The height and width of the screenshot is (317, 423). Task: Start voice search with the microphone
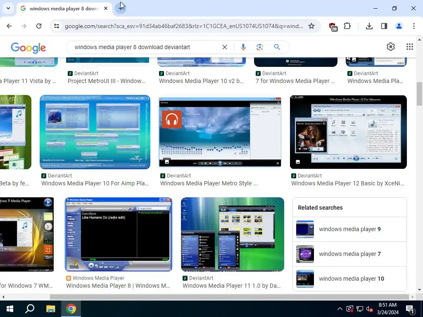pos(243,47)
